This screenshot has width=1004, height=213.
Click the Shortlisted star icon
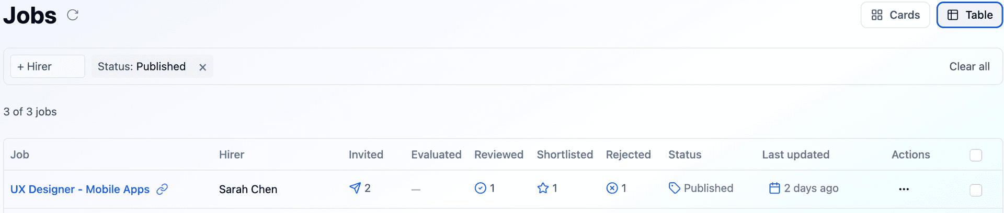543,188
